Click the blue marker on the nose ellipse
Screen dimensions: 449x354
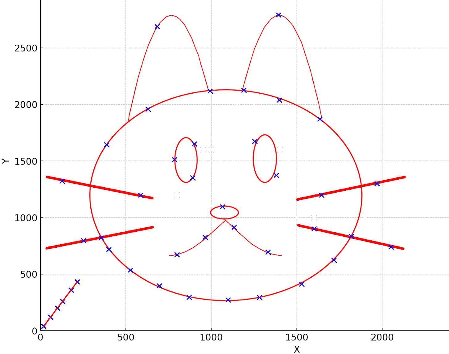tap(223, 206)
